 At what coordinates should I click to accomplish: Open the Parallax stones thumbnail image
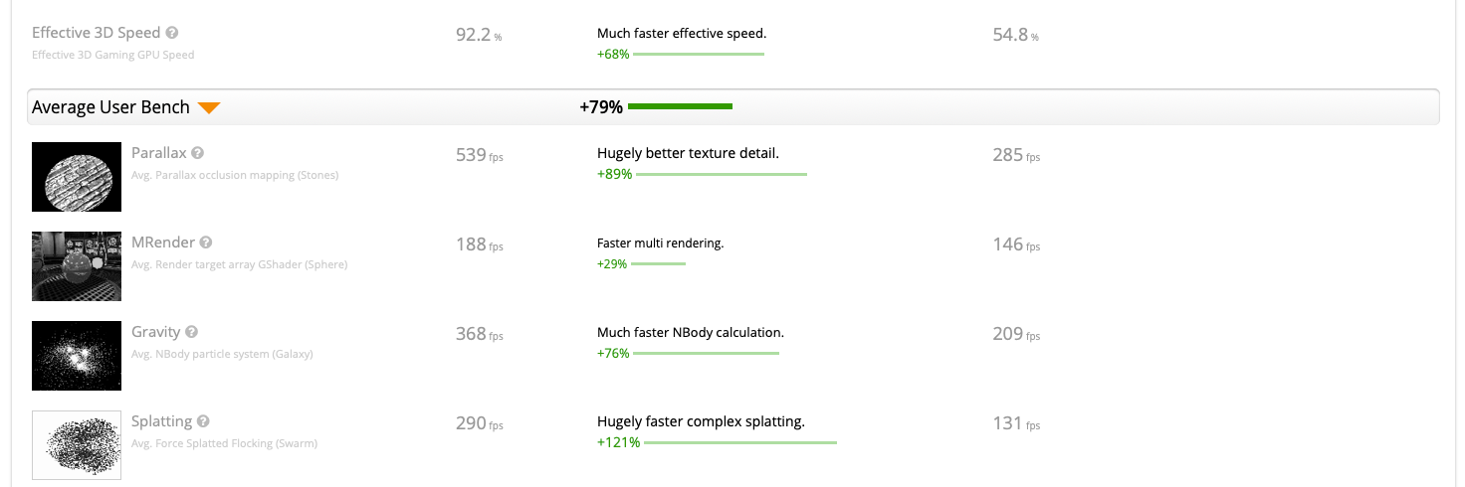click(x=77, y=176)
